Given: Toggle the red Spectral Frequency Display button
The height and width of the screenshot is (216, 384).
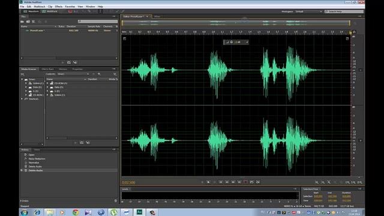Looking at the screenshot, I should click(x=70, y=11).
